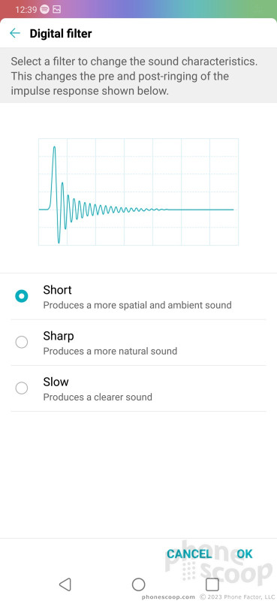Tap 'Produces a more spatial and ambient sound'
The image size is (277, 601).
pos(137,305)
